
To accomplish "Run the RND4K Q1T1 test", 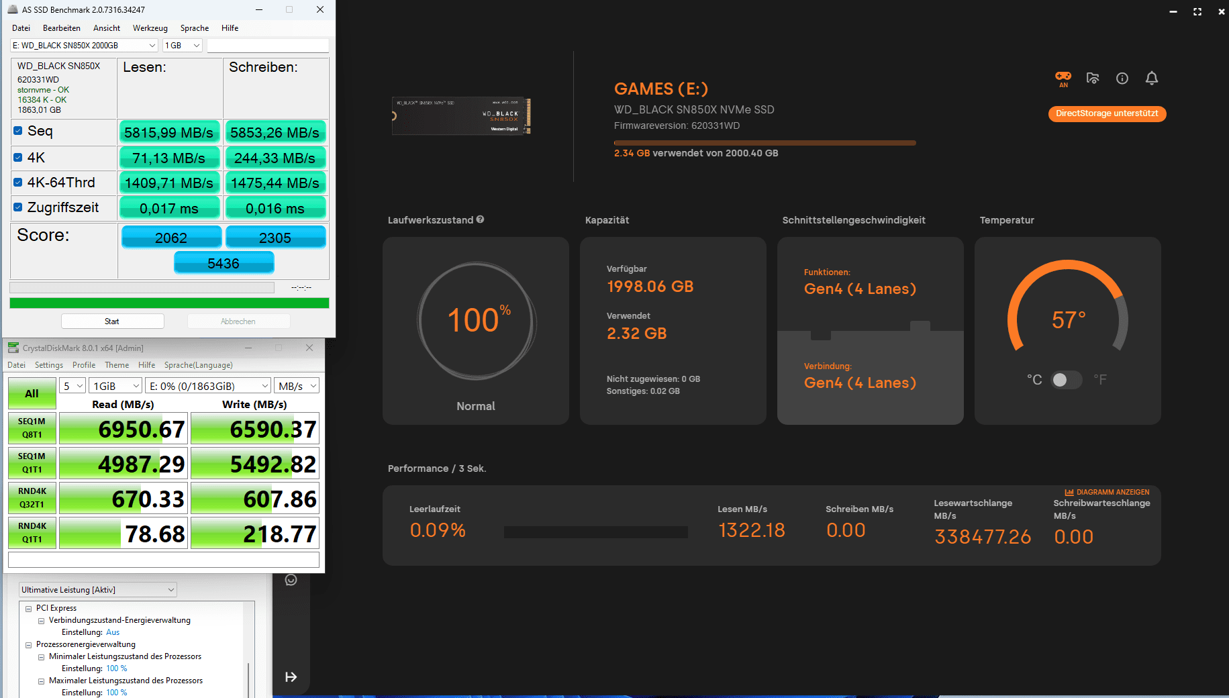I will 32,533.
